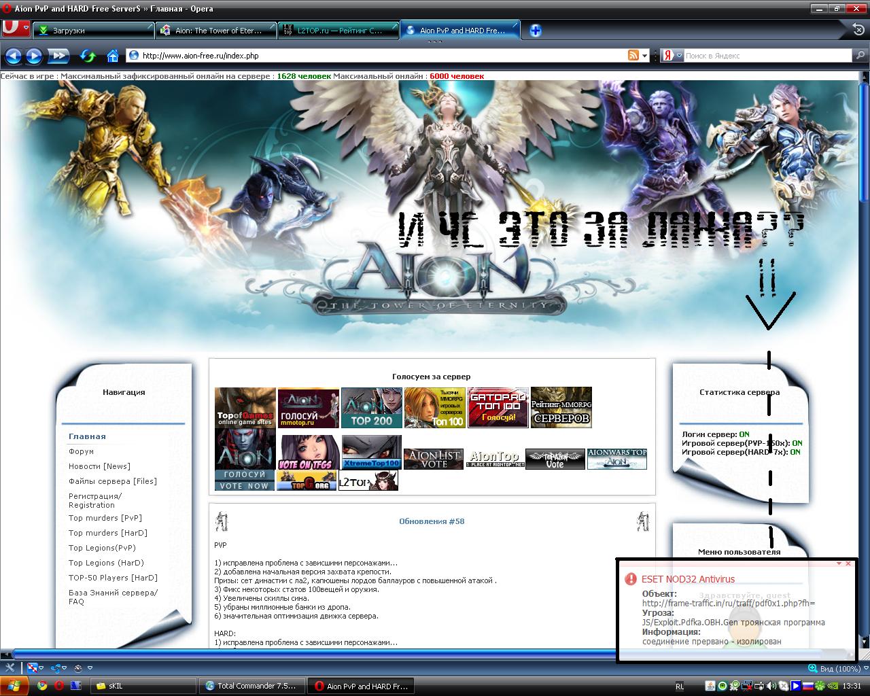Open the Top murders [PvP] link
Screen dimensions: 870x696
click(x=105, y=518)
